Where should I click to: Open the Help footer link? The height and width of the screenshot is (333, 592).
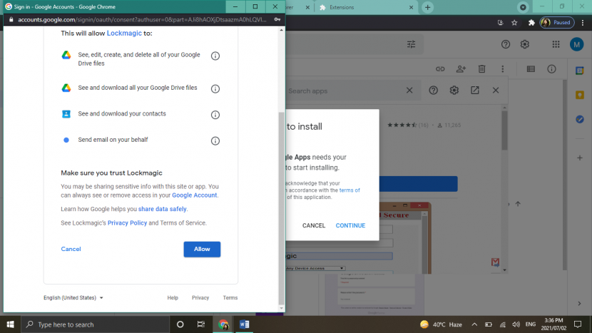pyautogui.click(x=173, y=297)
